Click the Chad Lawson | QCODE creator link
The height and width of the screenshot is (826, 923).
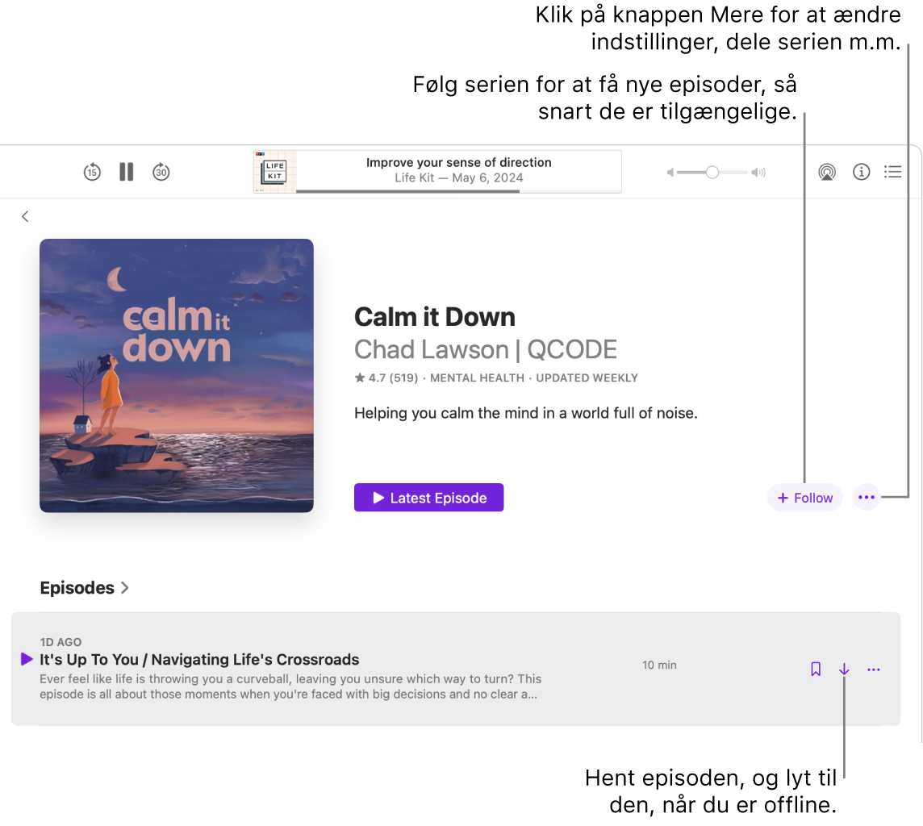tap(486, 349)
